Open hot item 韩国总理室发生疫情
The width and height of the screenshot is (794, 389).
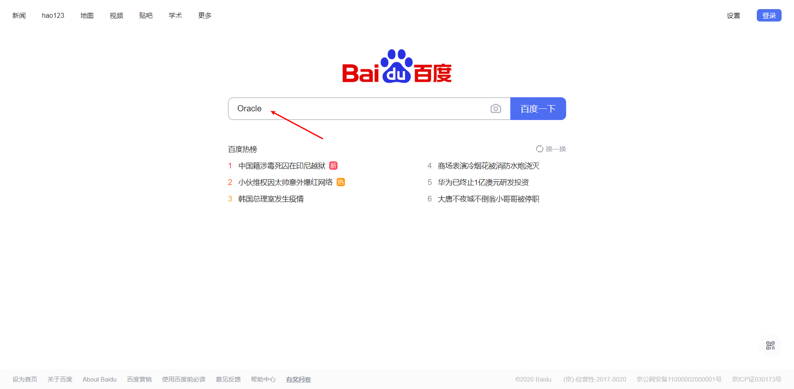[271, 199]
